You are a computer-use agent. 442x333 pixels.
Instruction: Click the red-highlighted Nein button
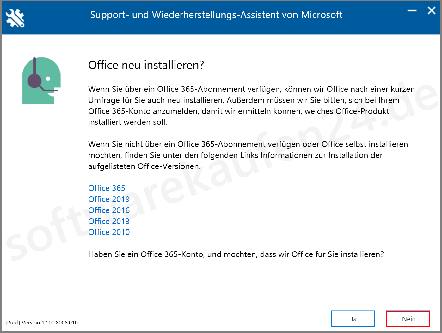pyautogui.click(x=408, y=318)
